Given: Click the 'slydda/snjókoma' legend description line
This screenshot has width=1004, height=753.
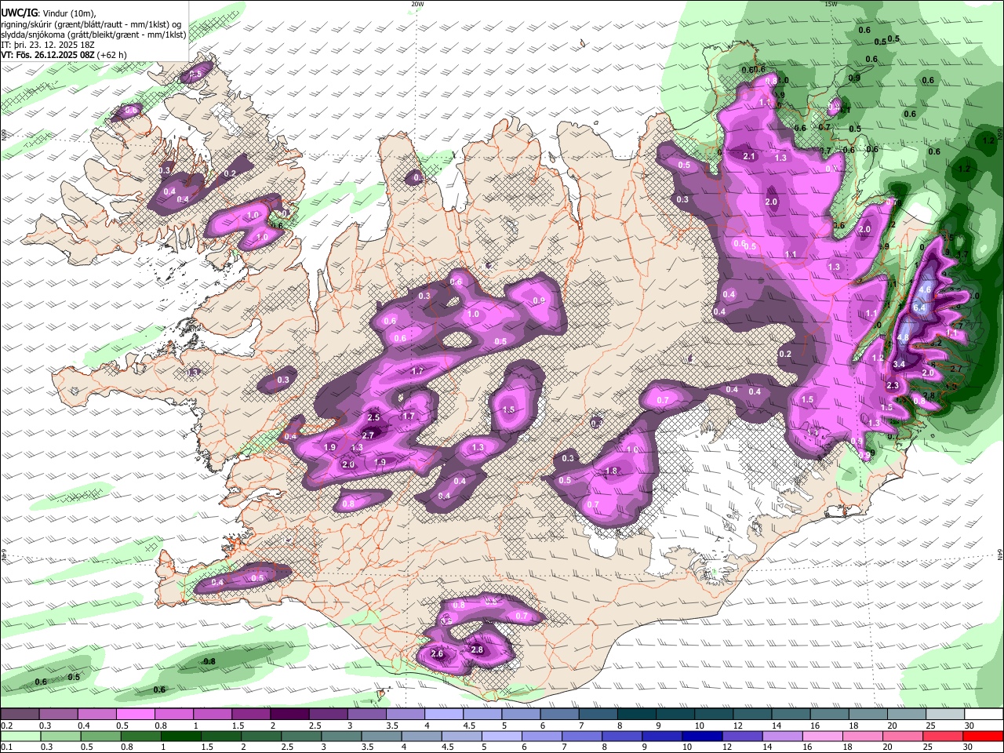Looking at the screenshot, I should click(x=93, y=35).
